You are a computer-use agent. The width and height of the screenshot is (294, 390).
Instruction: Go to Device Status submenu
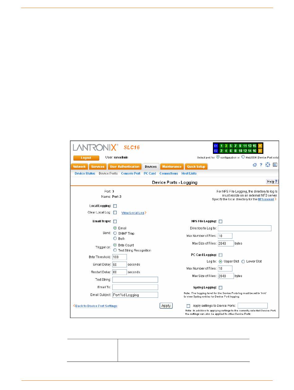(x=85, y=174)
